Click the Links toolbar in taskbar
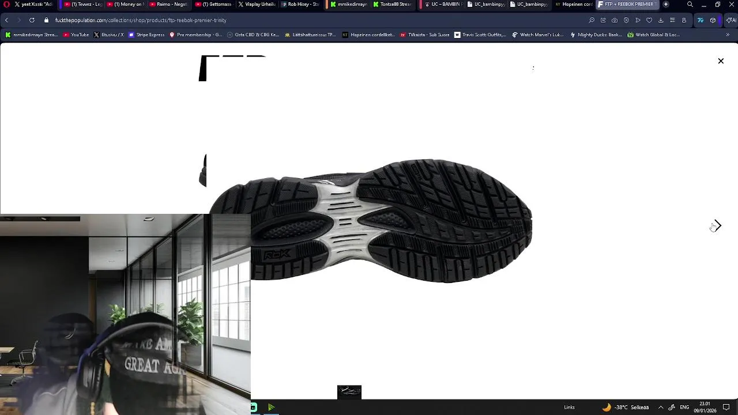Viewport: 738px width, 415px height. (569, 408)
